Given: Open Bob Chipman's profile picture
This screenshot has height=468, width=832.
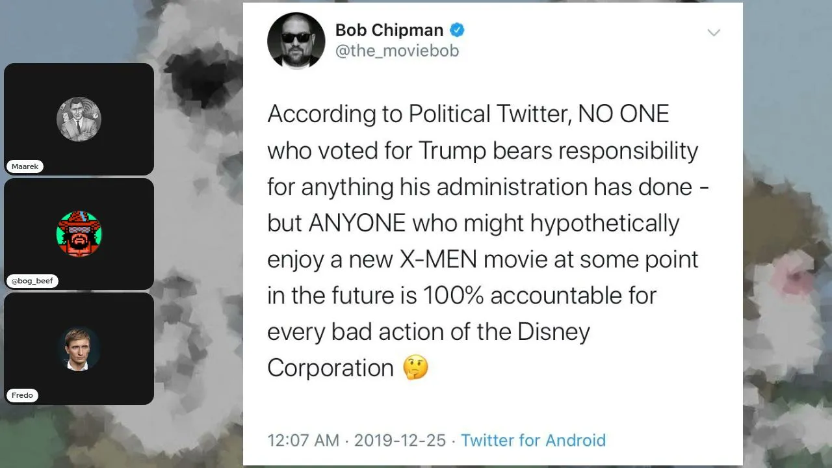Looking at the screenshot, I should (296, 40).
